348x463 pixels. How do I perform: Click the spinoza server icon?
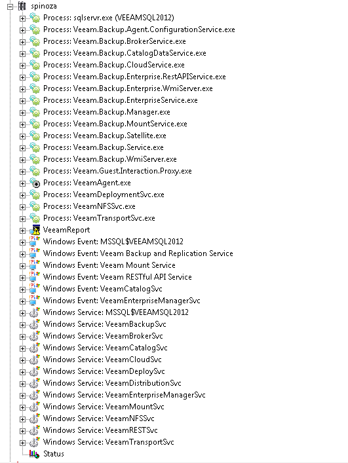[22, 6]
